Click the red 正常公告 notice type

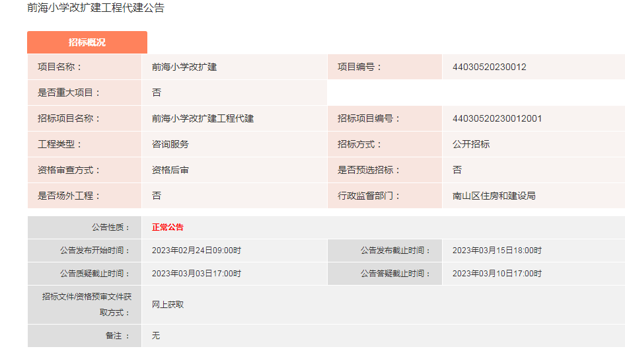pyautogui.click(x=168, y=227)
